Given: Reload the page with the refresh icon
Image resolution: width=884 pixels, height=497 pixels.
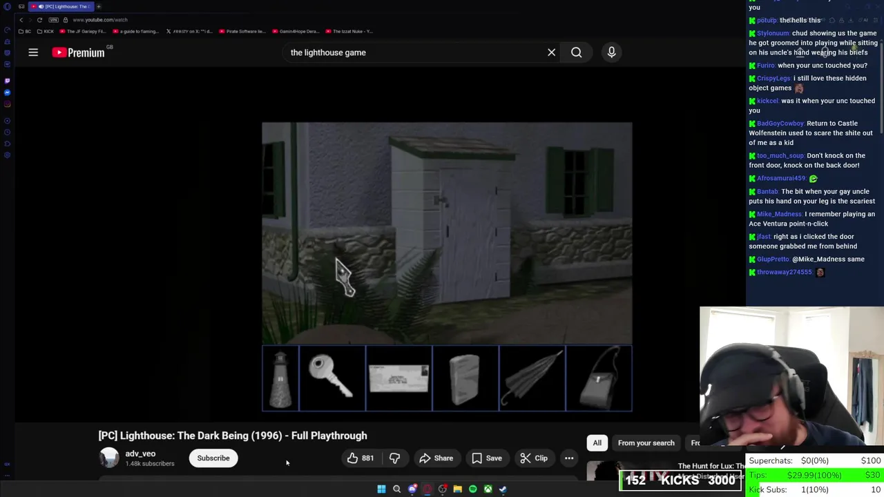Looking at the screenshot, I should (39, 20).
